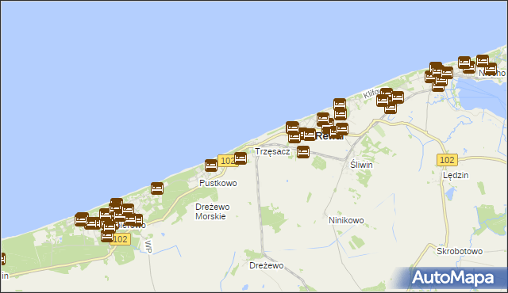Screen dimensions: 508x293
Task: Select the Pustkowo place name
Action: (x=218, y=183)
